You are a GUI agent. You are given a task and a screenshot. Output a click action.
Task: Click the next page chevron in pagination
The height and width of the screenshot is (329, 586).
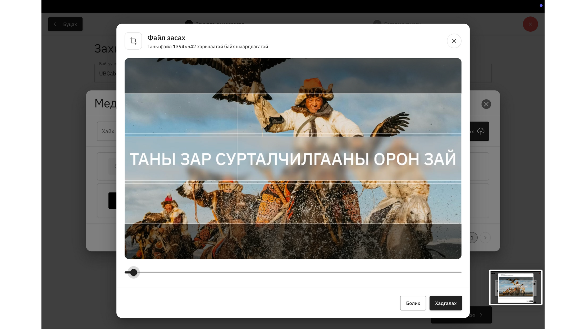[485, 238]
